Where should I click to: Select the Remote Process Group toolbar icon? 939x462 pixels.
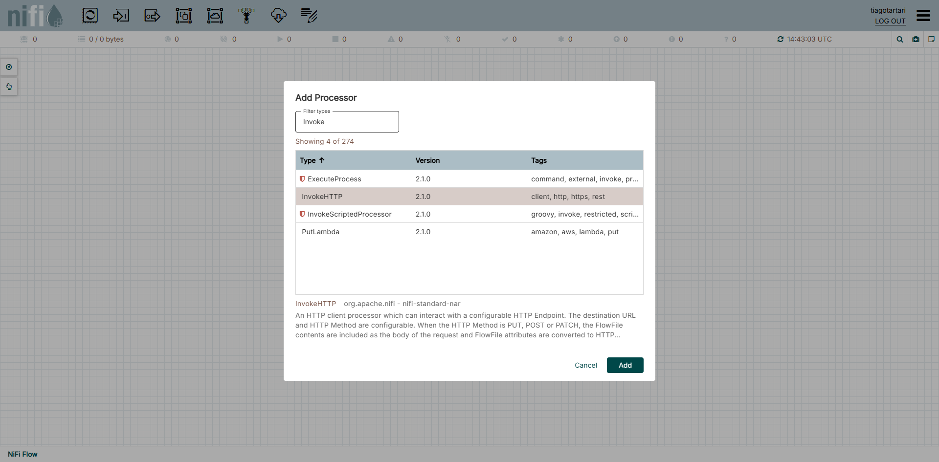click(x=215, y=16)
